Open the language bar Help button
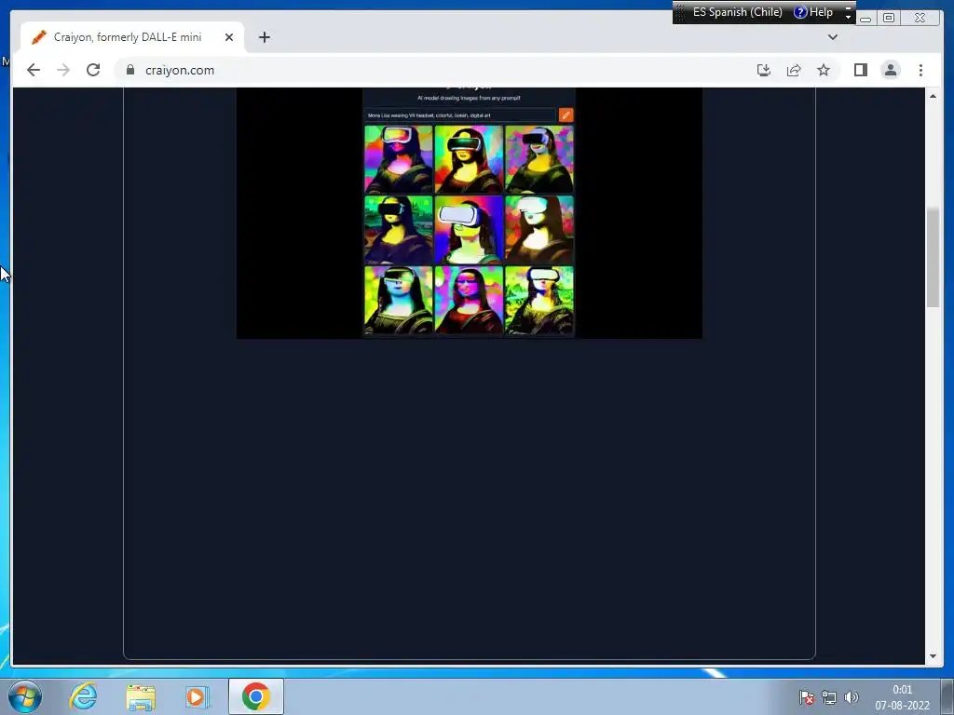The width and height of the screenshot is (954, 715). pos(813,12)
